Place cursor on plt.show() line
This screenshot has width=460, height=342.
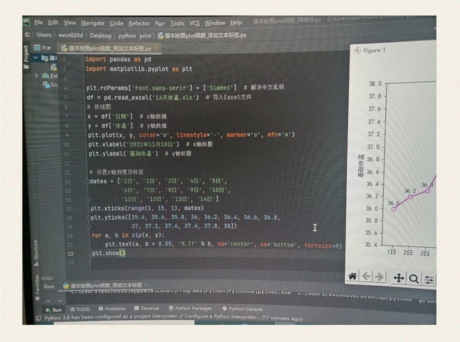pyautogui.click(x=109, y=253)
